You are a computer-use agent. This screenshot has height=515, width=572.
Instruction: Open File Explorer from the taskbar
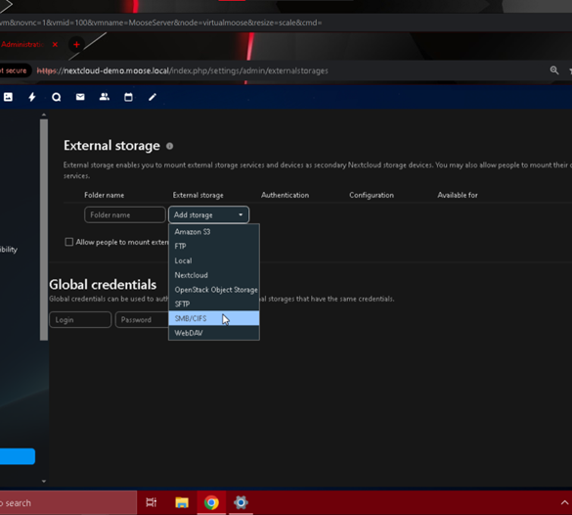point(182,502)
